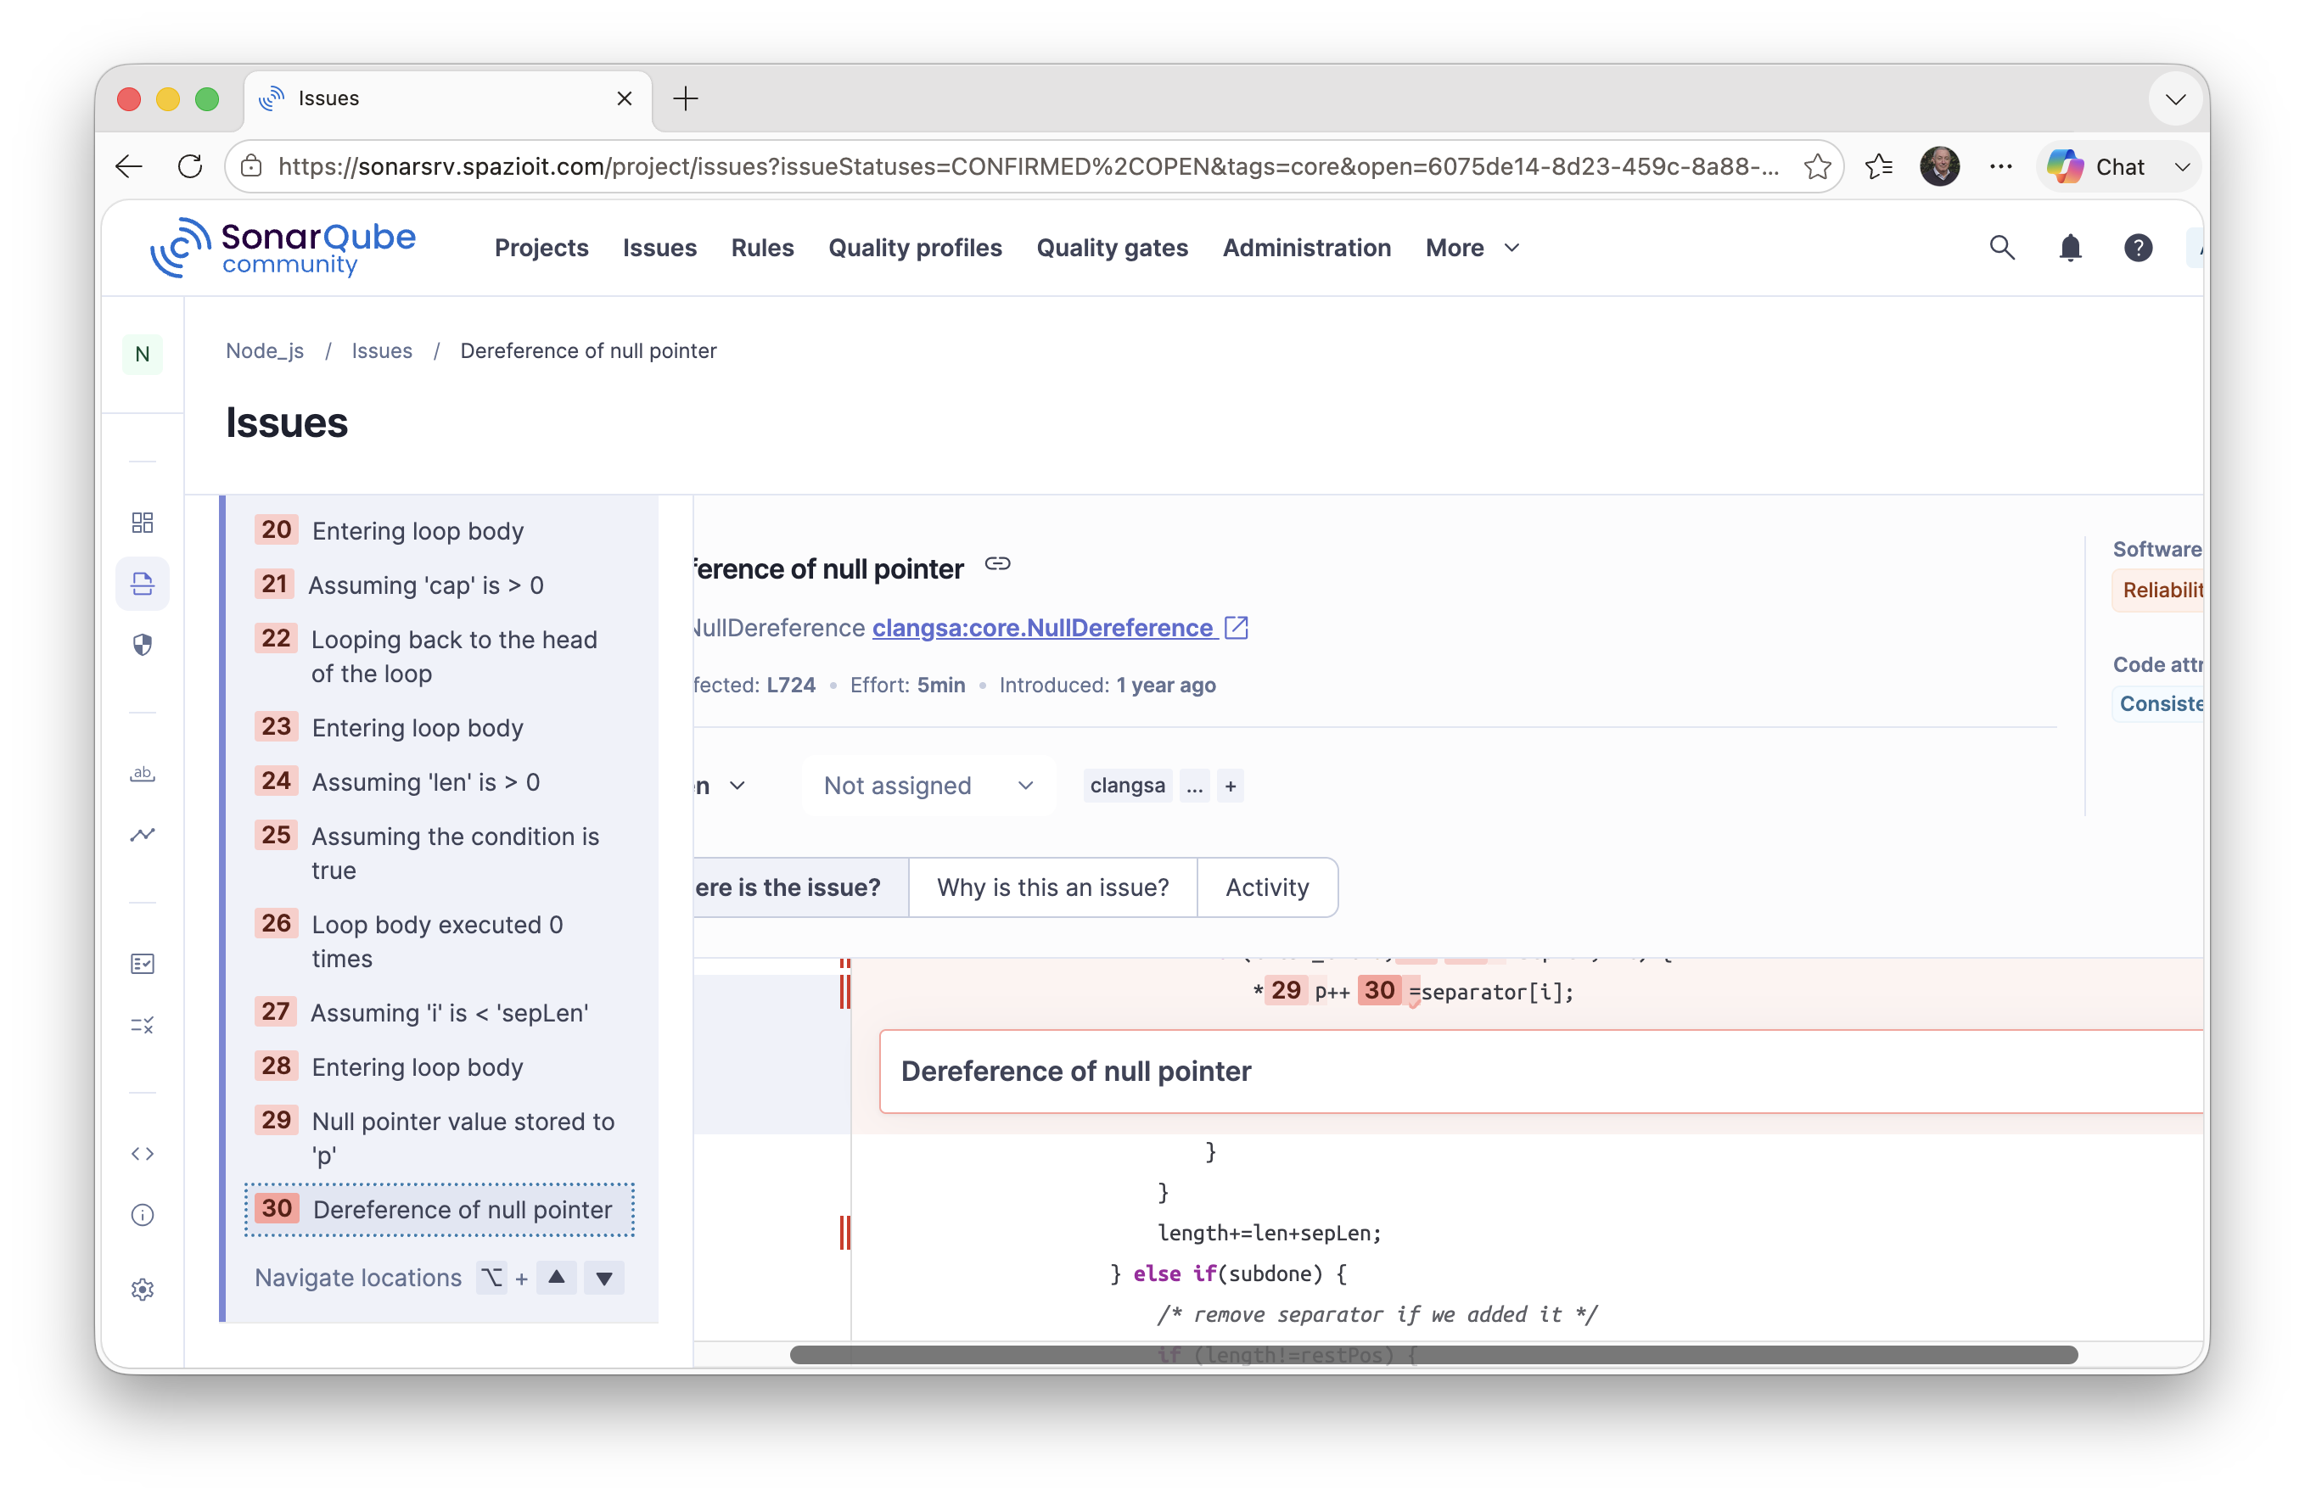Open the Not assigned assignee dropdown
This screenshot has width=2305, height=1500.
[x=928, y=786]
